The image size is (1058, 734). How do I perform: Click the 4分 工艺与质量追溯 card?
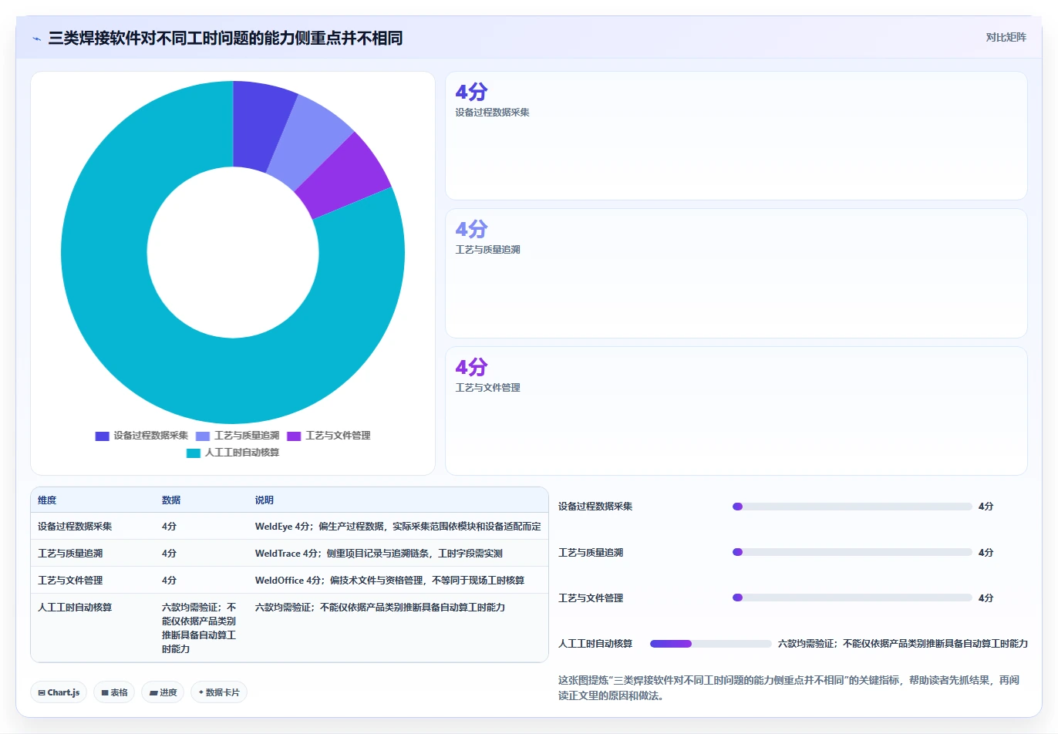[736, 273]
